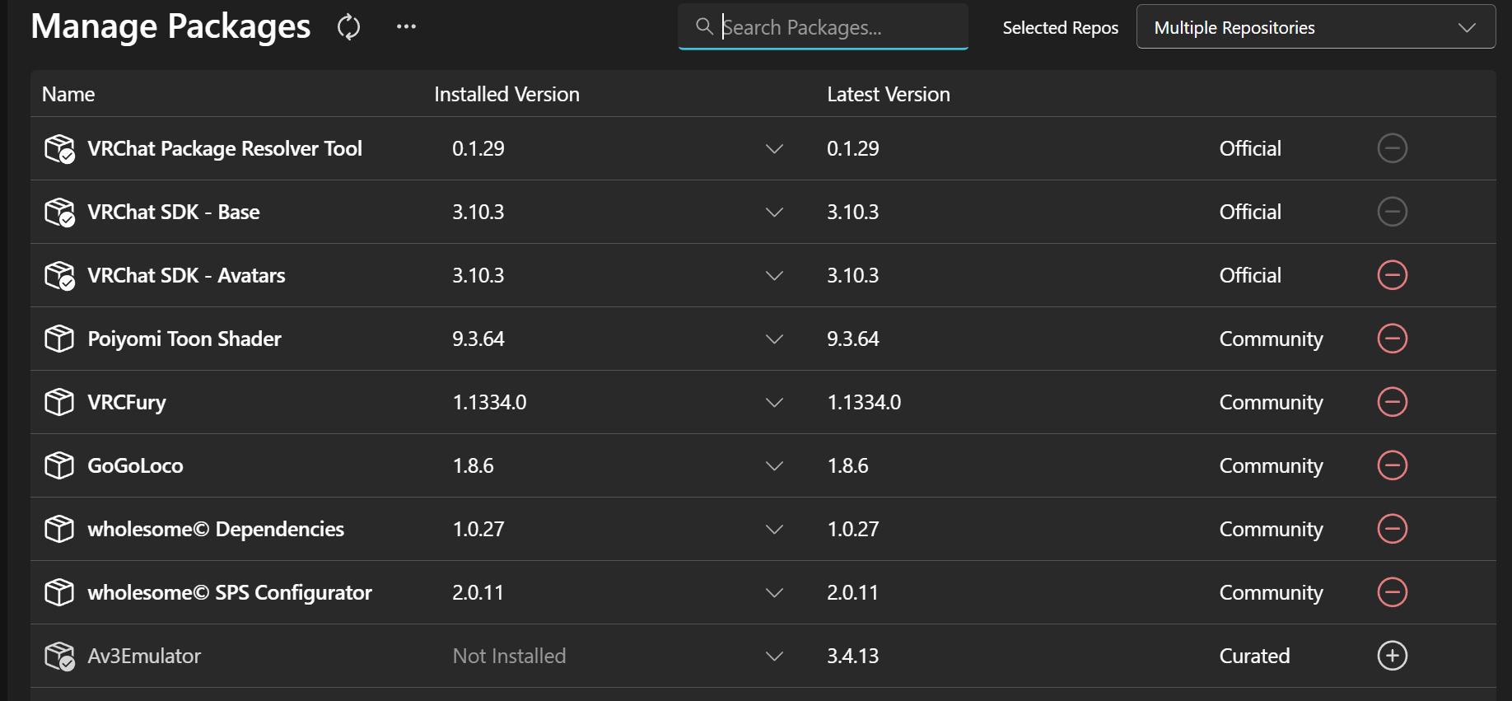Click the Manage Packages heading
This screenshot has width=1512, height=701.
[170, 26]
